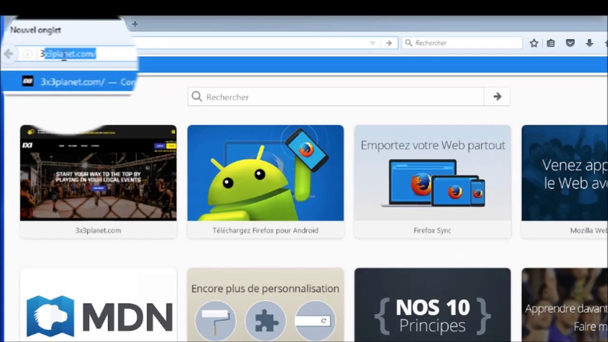Open the NOS 10 Principes tile
The width and height of the screenshot is (608, 342).
tap(433, 306)
